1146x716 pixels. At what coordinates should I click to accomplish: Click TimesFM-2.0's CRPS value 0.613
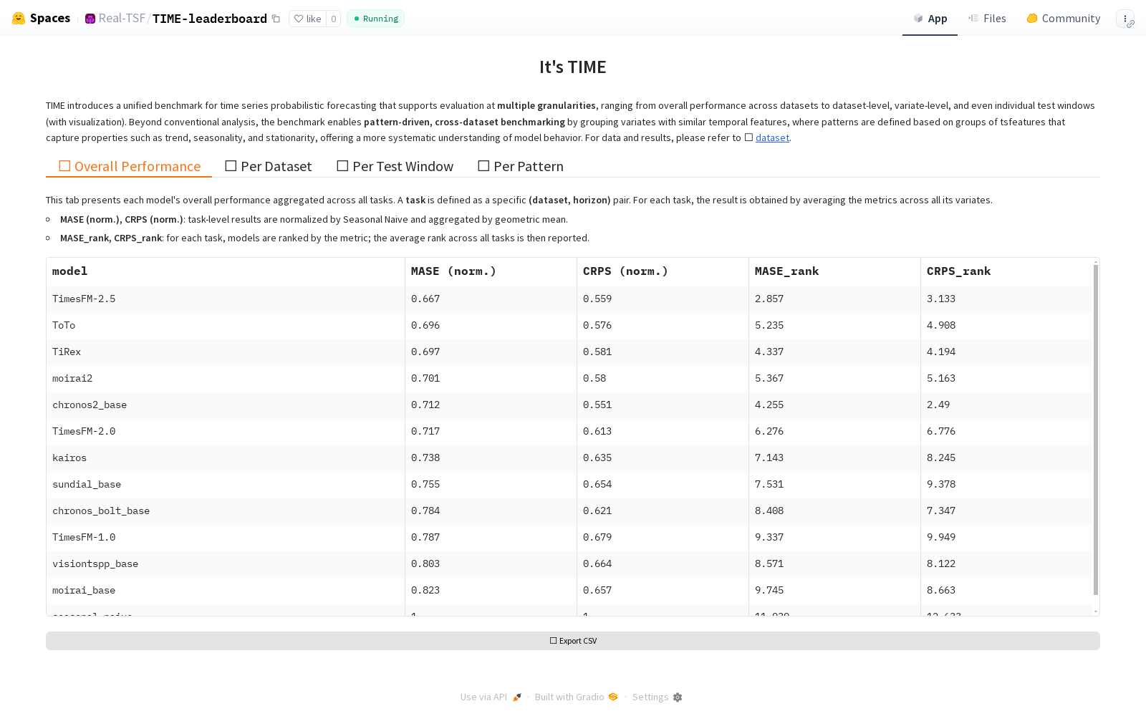click(663, 432)
